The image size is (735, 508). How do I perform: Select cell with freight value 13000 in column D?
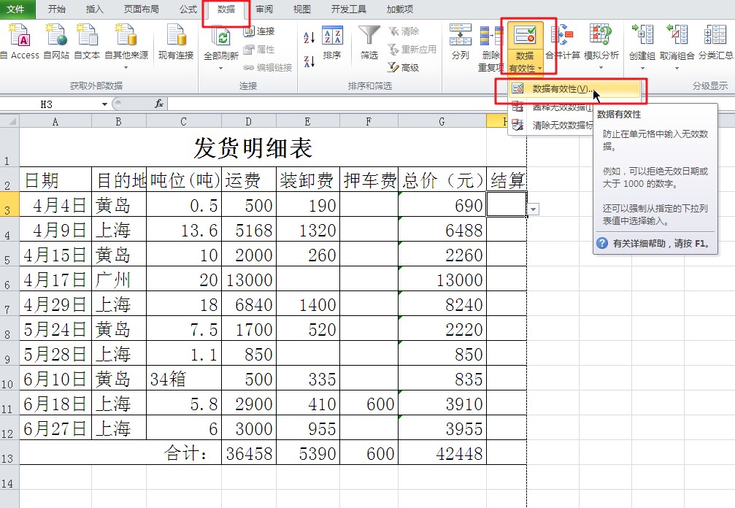249,279
